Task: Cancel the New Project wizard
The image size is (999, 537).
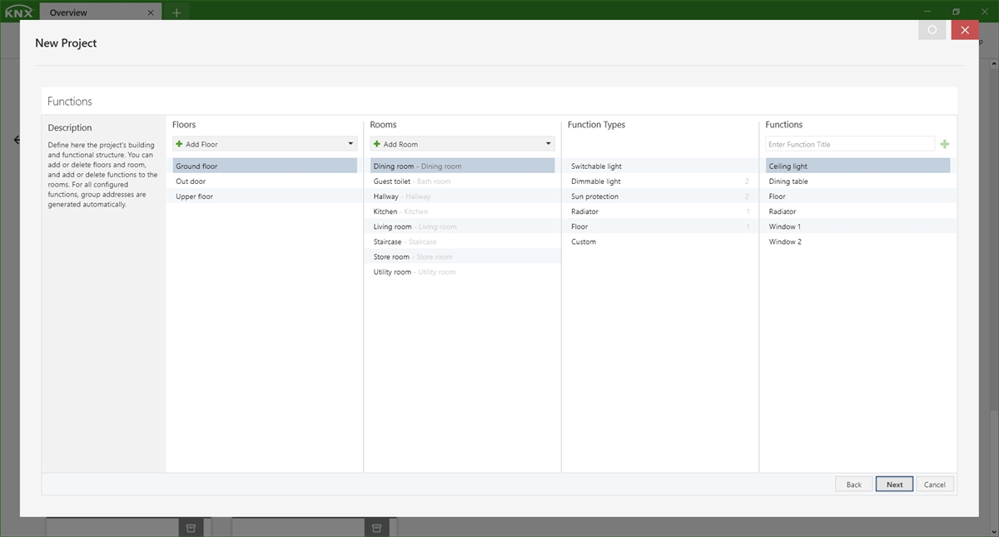Action: (935, 484)
